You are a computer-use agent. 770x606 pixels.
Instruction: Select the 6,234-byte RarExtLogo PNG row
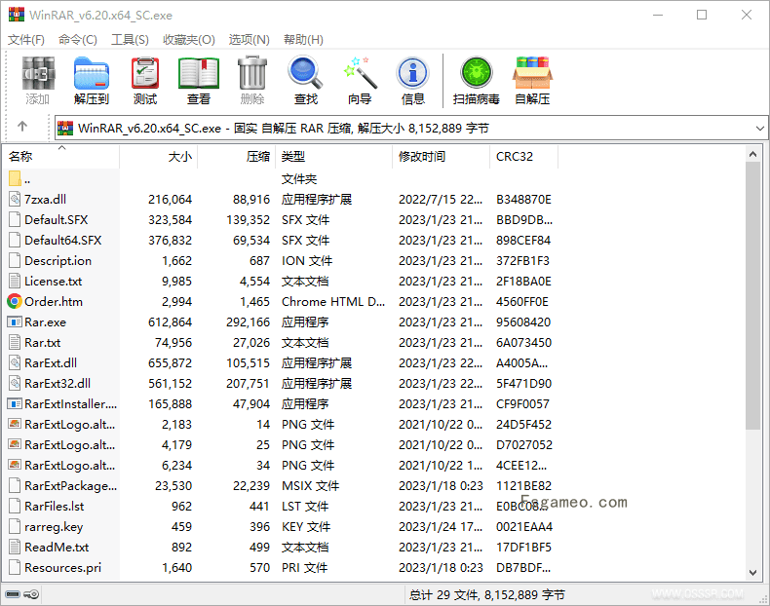click(281, 465)
